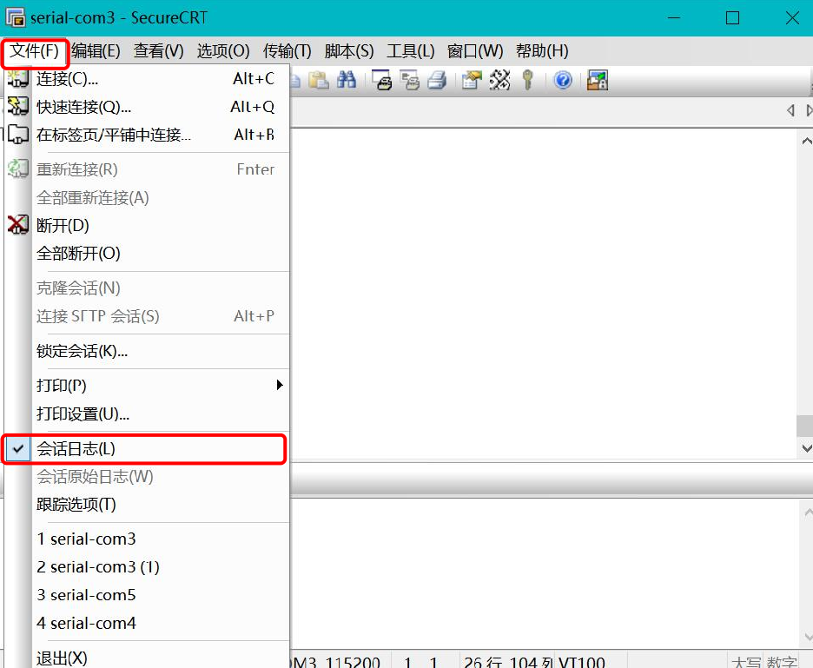Open recent session 1 serial-com3
Viewport: 813px width, 668px height.
tap(146, 539)
